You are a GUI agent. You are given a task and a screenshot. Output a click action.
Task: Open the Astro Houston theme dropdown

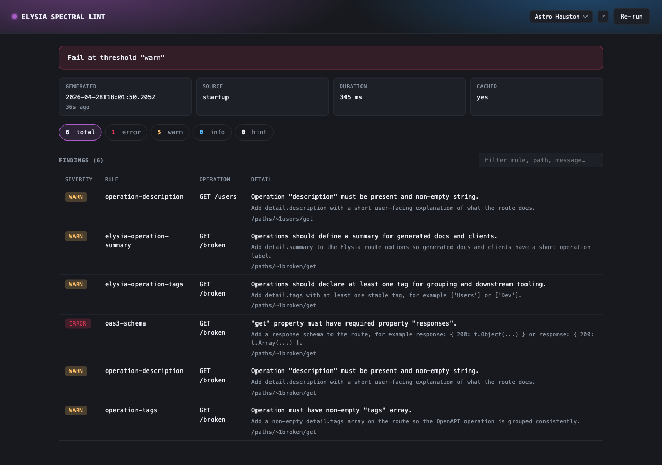[x=561, y=17]
